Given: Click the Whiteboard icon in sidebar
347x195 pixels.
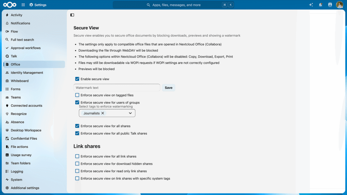Looking at the screenshot, I should (7, 81).
